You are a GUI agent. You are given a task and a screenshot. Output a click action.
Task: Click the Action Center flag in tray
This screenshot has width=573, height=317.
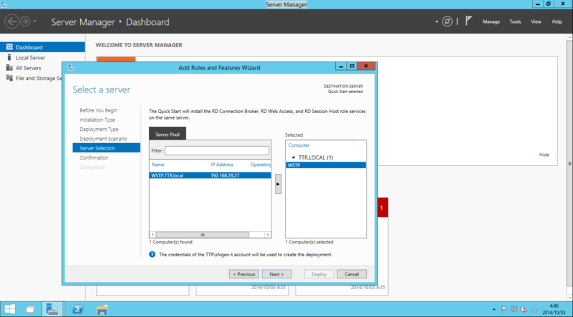(x=504, y=309)
